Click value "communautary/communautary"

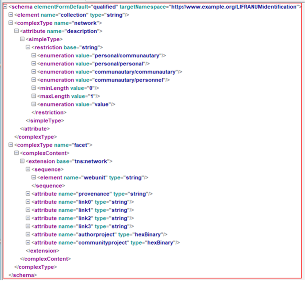(x=135, y=72)
